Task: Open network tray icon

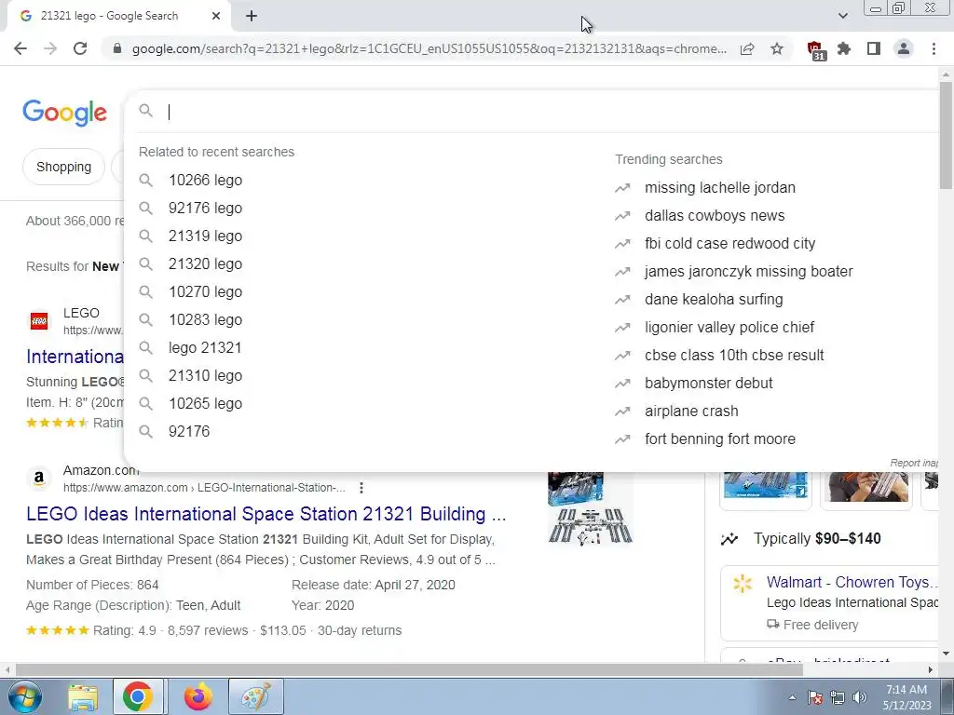Action: (x=838, y=697)
